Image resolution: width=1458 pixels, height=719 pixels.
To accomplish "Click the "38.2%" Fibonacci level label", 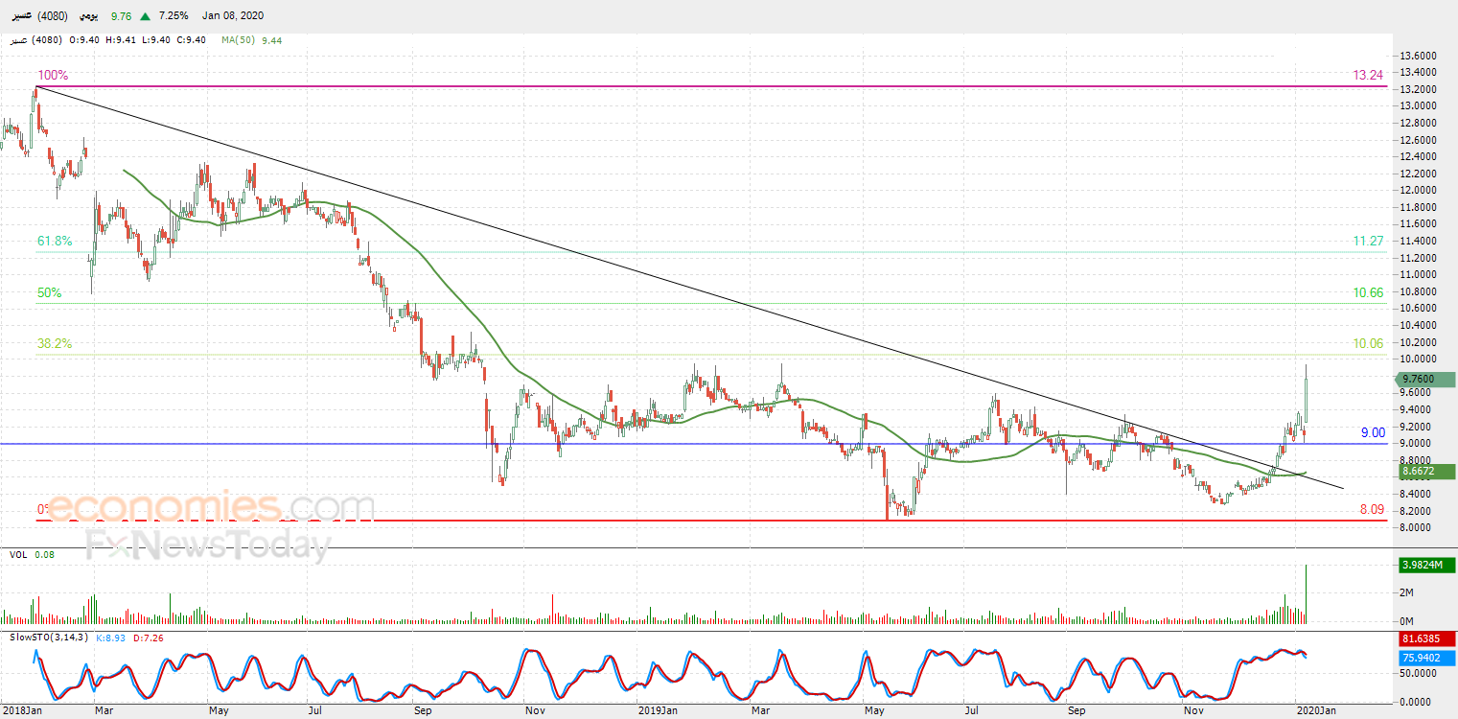I will click(x=55, y=343).
